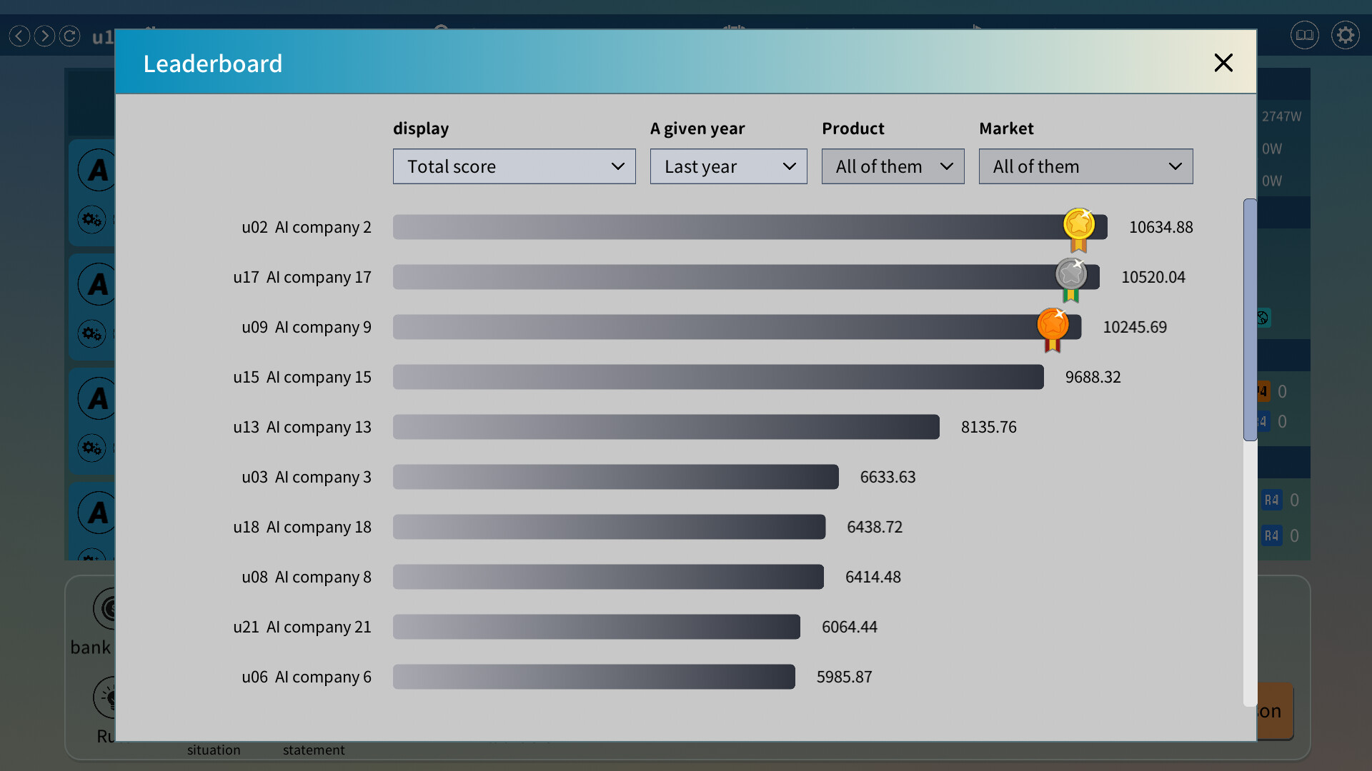Close the Leaderboard dialog
The width and height of the screenshot is (1372, 771).
click(x=1223, y=63)
